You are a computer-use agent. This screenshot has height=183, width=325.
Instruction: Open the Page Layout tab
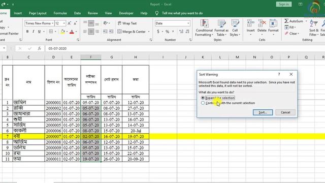click(x=38, y=13)
